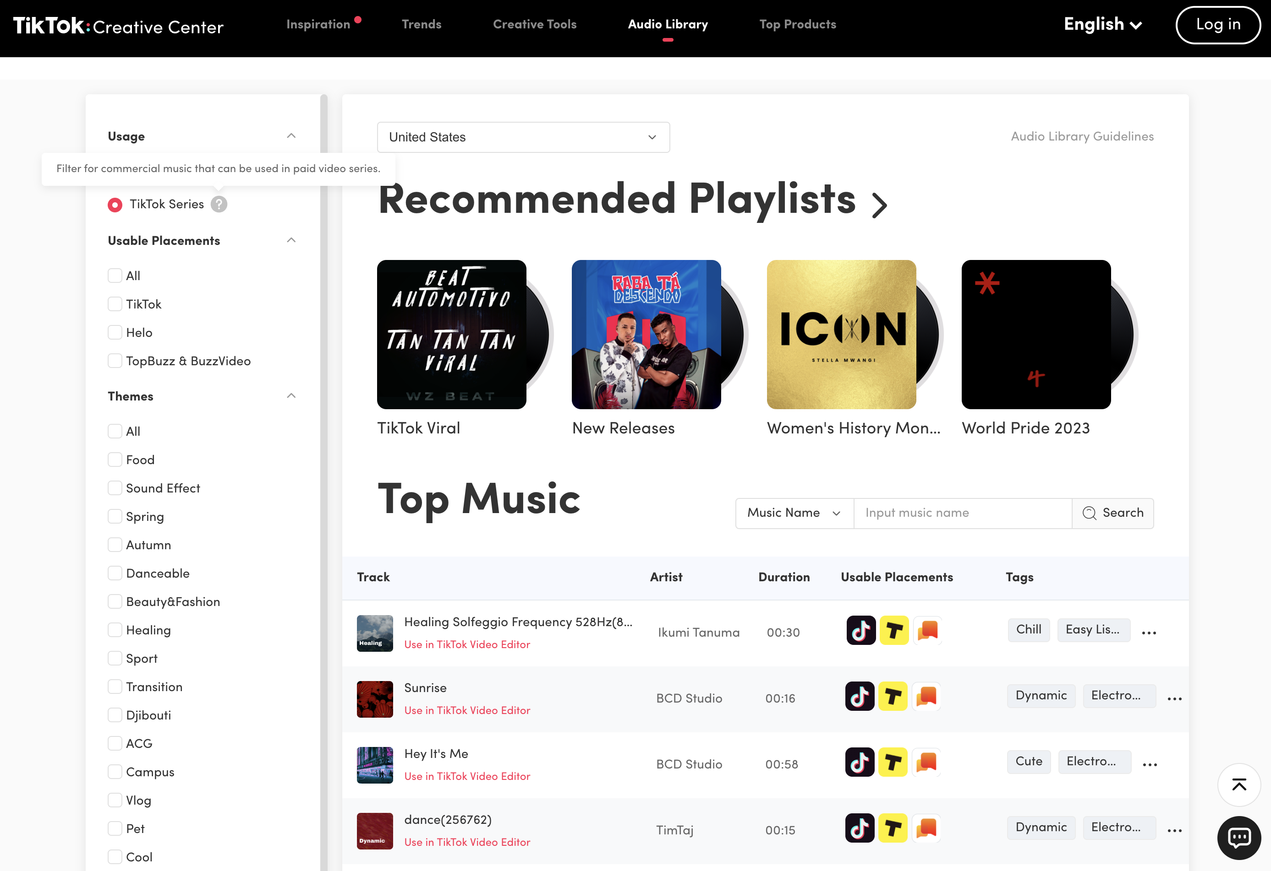The height and width of the screenshot is (871, 1271).
Task: Click Use in TikTok Video Editor for Sunrise
Action: pos(467,710)
